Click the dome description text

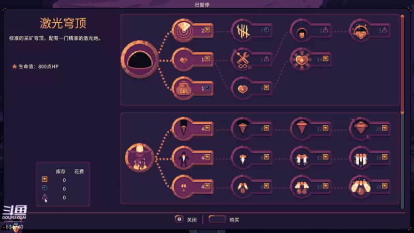point(55,38)
